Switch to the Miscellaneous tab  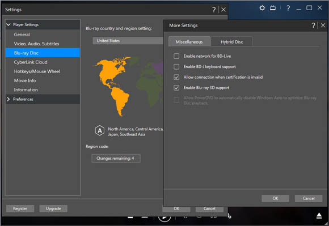pyautogui.click(x=189, y=41)
